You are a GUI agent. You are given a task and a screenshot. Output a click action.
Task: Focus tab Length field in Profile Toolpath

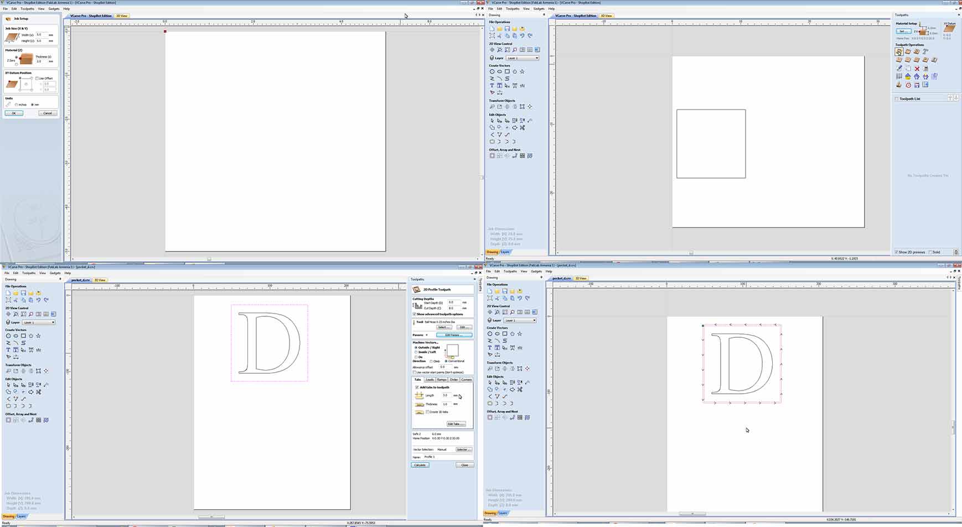[447, 395]
